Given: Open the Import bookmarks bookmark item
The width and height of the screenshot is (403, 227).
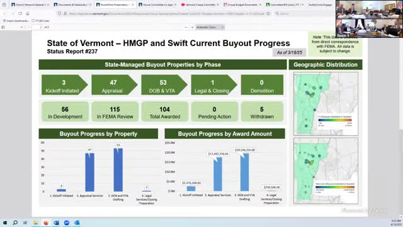Looking at the screenshot, I should point(15,21).
